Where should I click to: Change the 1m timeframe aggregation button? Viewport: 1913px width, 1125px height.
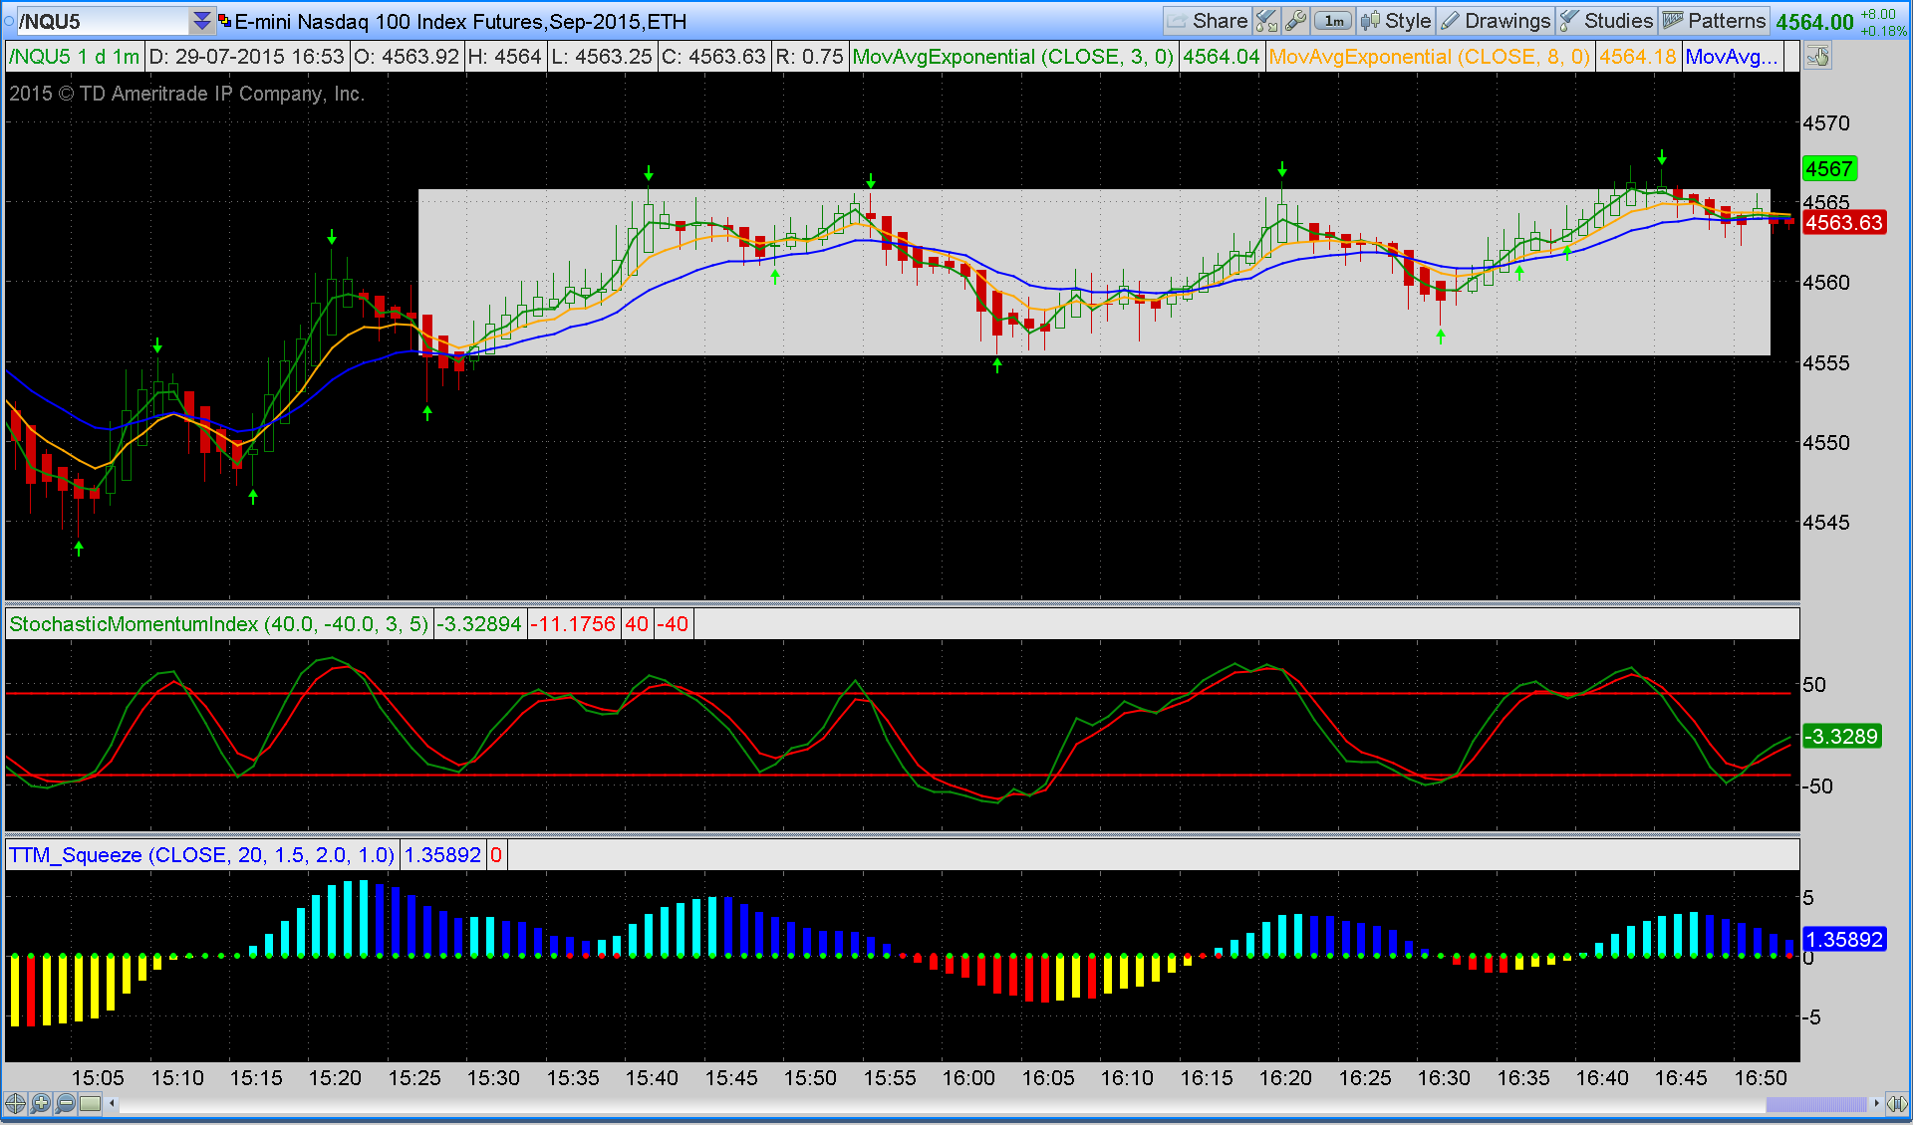tap(1333, 21)
